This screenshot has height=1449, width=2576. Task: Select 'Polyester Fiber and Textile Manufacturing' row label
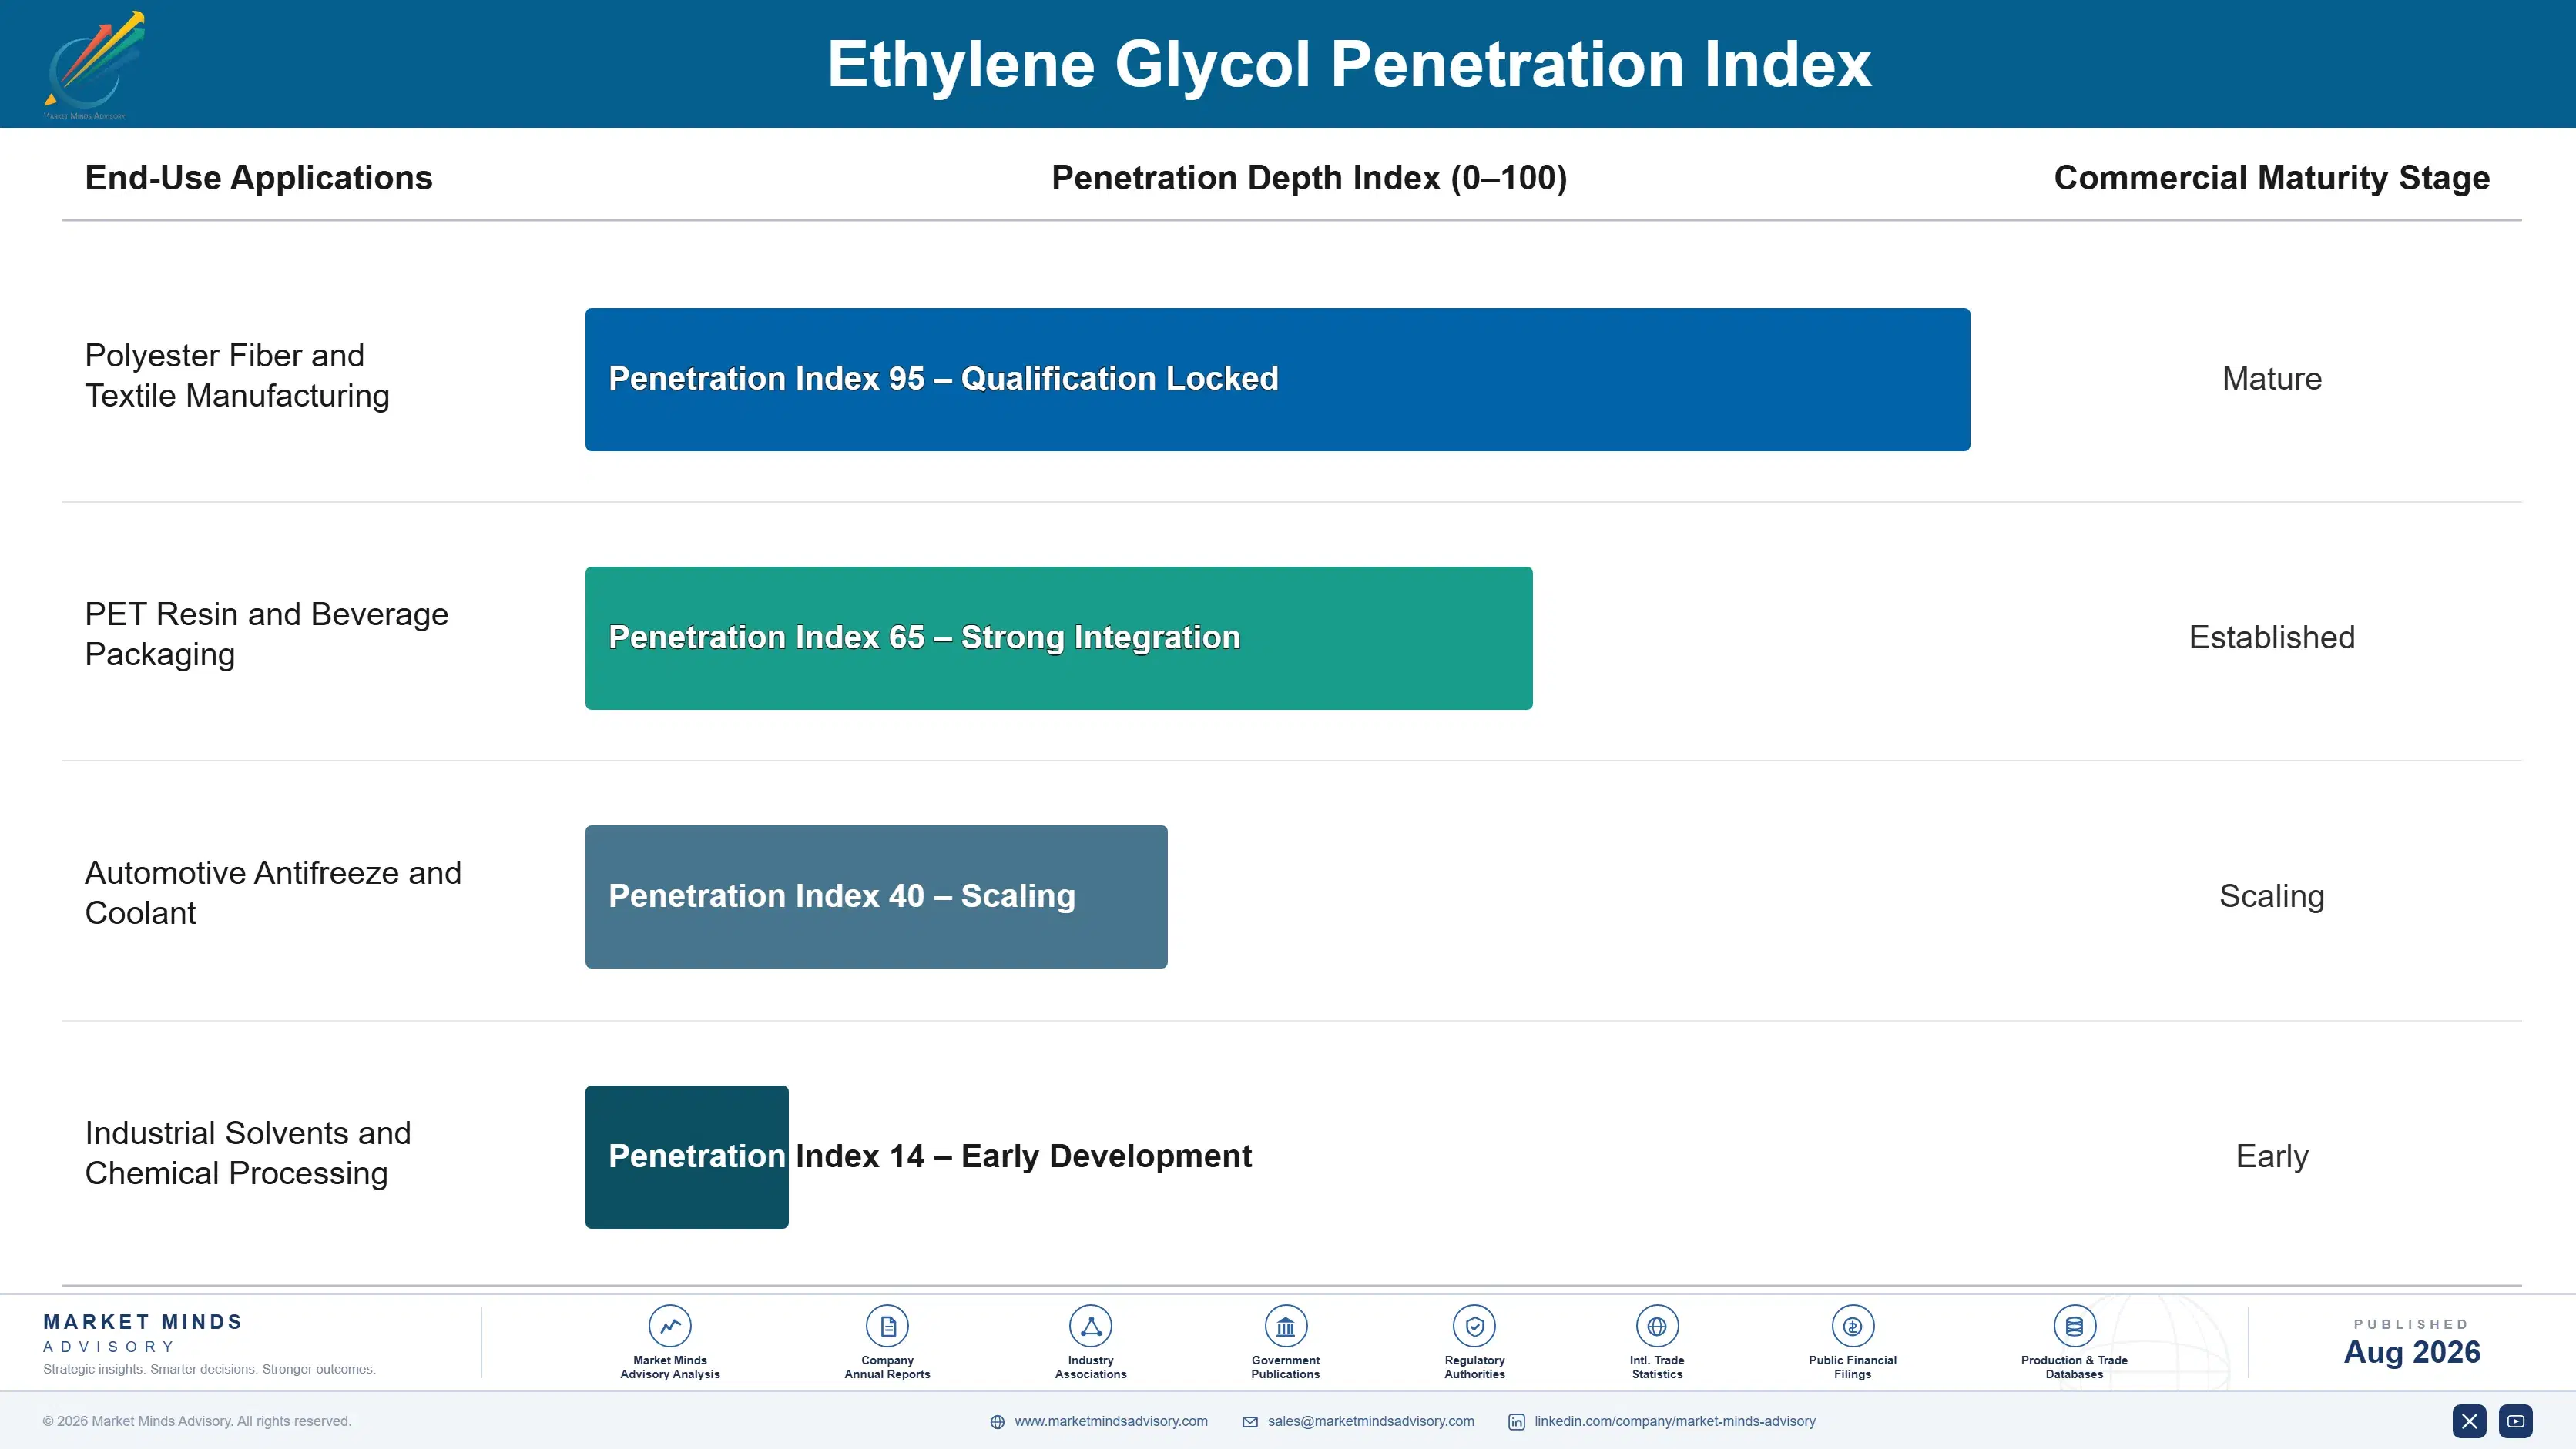pos(237,376)
